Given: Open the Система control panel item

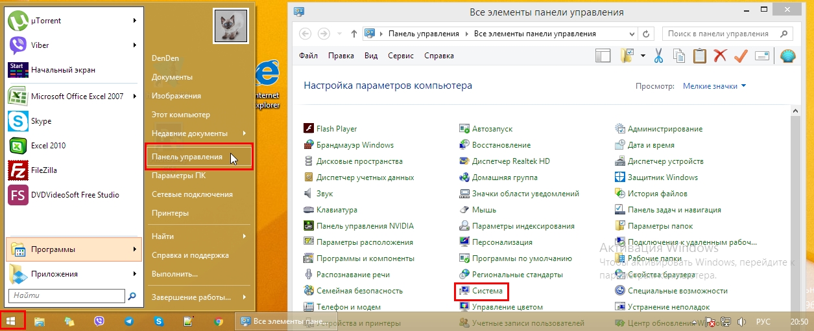Looking at the screenshot, I should point(487,291).
